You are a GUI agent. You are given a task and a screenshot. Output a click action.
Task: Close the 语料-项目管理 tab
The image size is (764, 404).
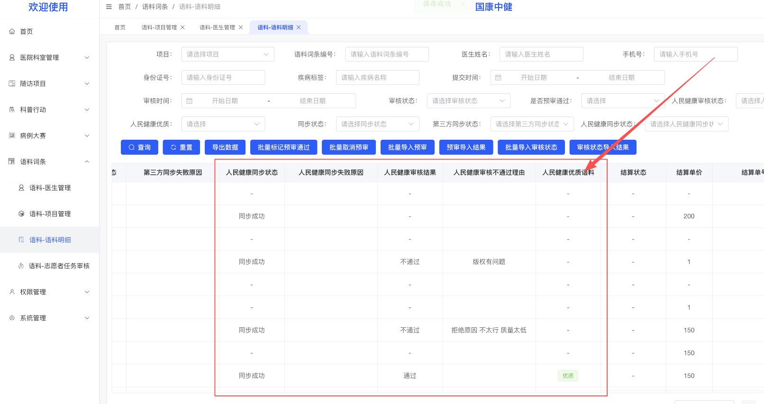click(x=182, y=27)
